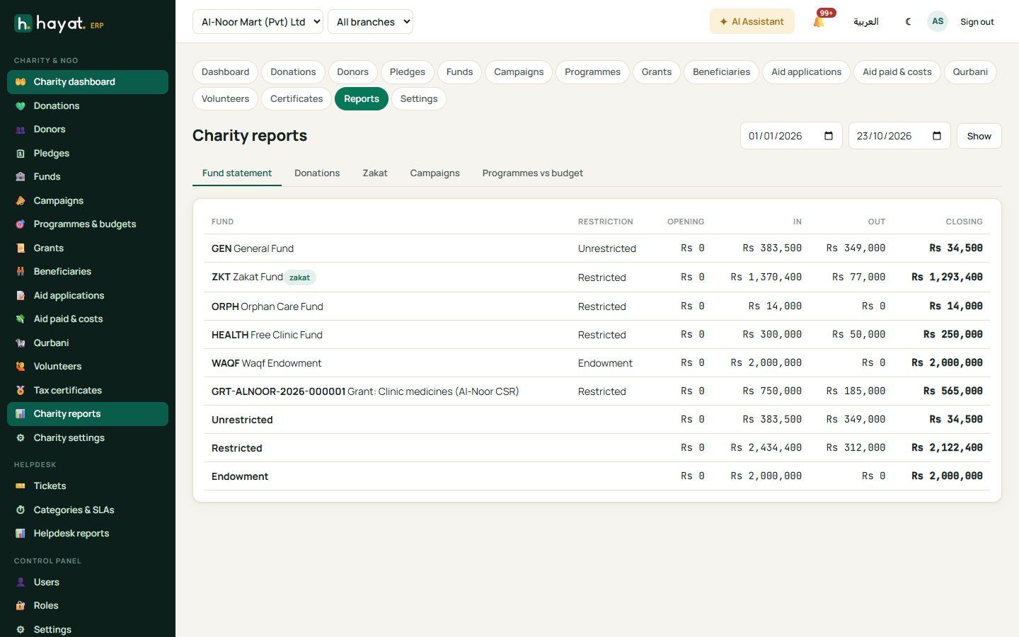Open the notifications bell icon
1019x637 pixels.
pyautogui.click(x=819, y=22)
